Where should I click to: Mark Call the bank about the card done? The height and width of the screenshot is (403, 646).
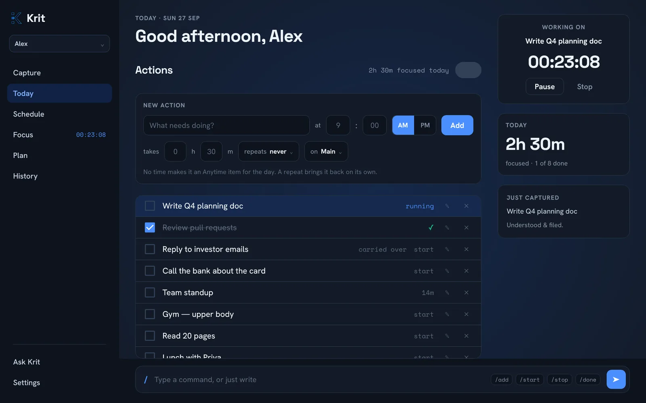point(150,271)
